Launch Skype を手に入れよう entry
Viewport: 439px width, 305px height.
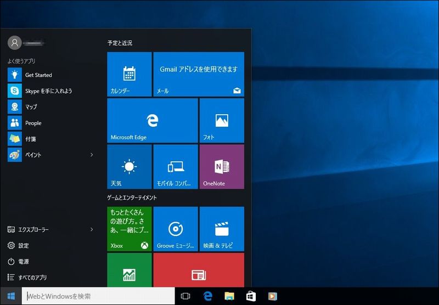pyautogui.click(x=50, y=91)
